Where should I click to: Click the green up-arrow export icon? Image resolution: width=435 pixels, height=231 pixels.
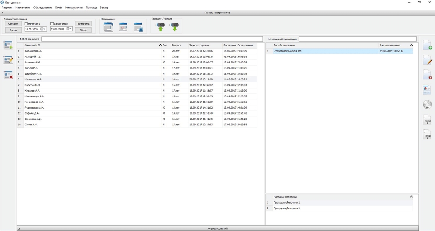pyautogui.click(x=161, y=27)
